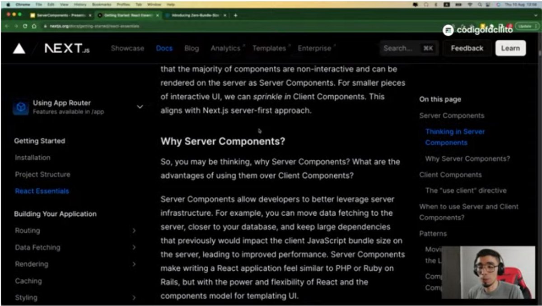The width and height of the screenshot is (542, 306).
Task: Click the Vercel triangle logo
Action: (19, 48)
